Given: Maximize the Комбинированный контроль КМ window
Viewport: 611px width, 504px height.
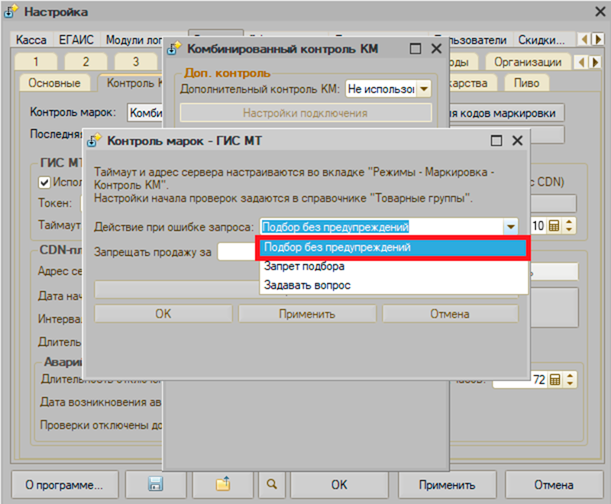Looking at the screenshot, I should coord(415,49).
